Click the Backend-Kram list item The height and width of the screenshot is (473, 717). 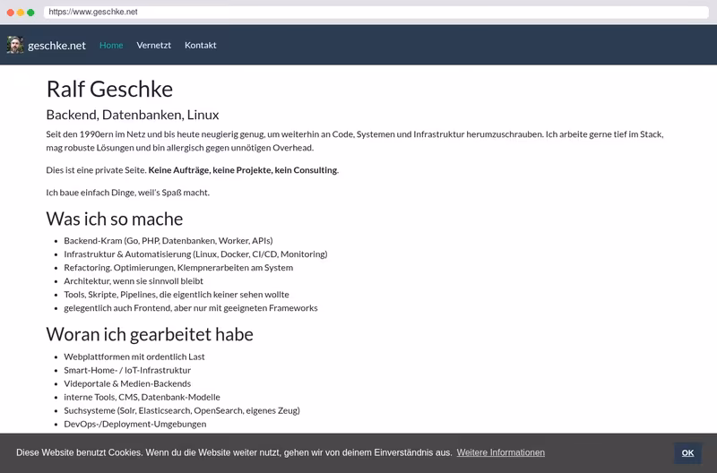pyautogui.click(x=168, y=240)
